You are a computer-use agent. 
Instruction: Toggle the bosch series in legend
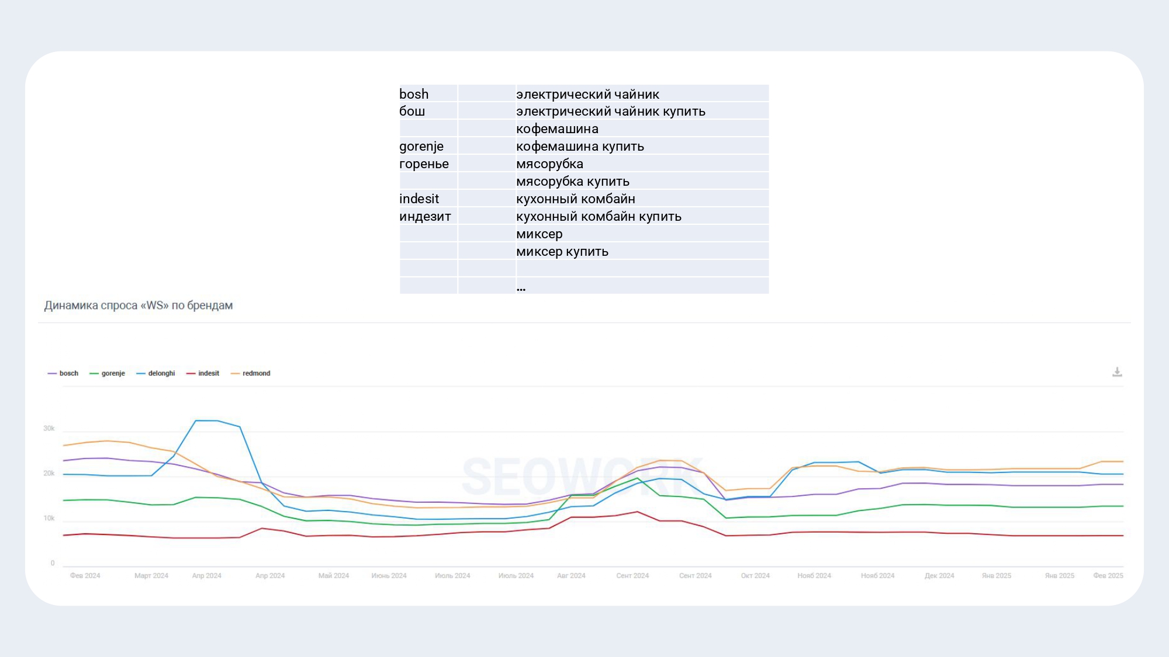[63, 373]
